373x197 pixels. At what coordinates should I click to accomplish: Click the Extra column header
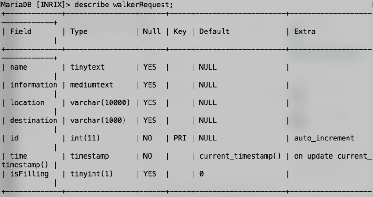[305, 32]
